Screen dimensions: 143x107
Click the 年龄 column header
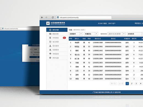(x=89, y=39)
